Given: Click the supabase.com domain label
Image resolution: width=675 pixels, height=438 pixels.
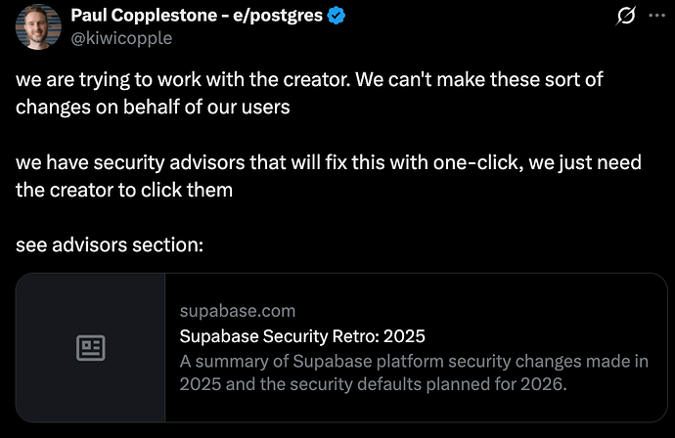Looking at the screenshot, I should [x=237, y=312].
